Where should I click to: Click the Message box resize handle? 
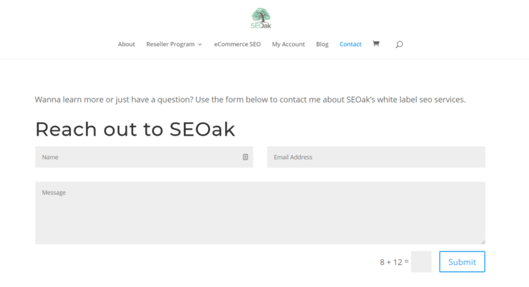483,242
